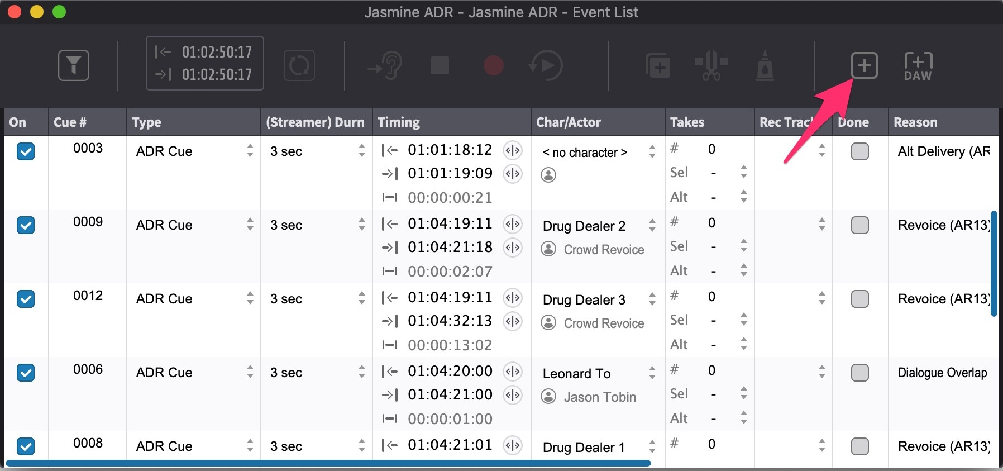Screen dimensions: 1003x471
Task: Select duration 00:00:13:02 text
Action: coord(450,345)
